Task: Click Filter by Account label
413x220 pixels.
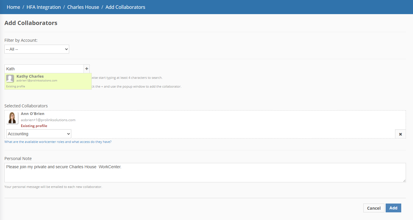Action: [x=21, y=40]
